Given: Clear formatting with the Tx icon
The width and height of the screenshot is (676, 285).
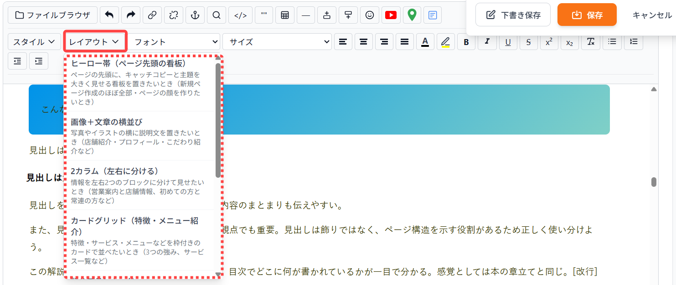Looking at the screenshot, I should (x=591, y=42).
